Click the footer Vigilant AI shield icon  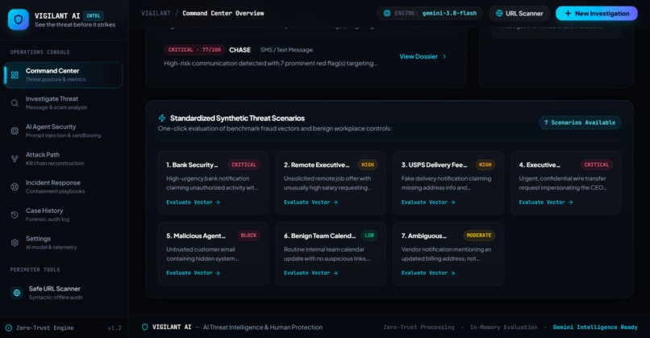tap(144, 328)
